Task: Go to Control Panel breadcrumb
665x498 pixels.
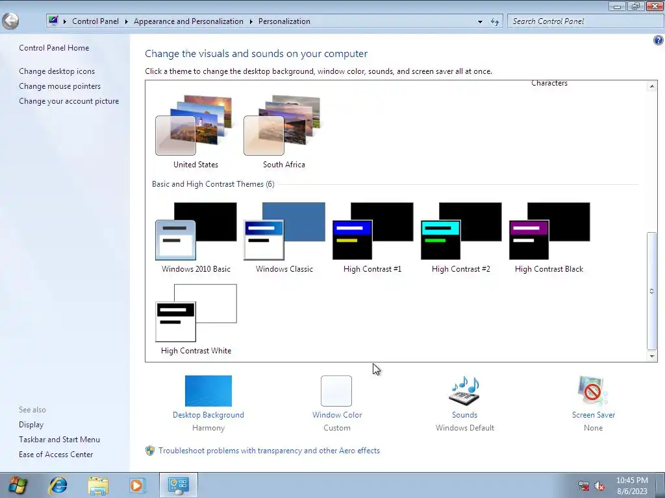Action: pyautogui.click(x=95, y=21)
